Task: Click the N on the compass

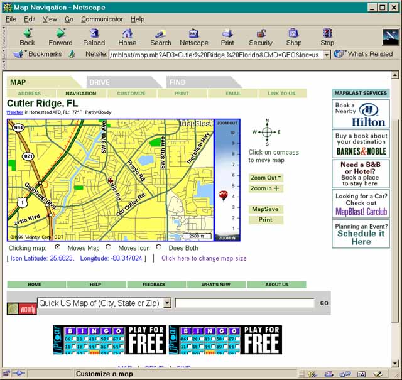Action: click(267, 121)
